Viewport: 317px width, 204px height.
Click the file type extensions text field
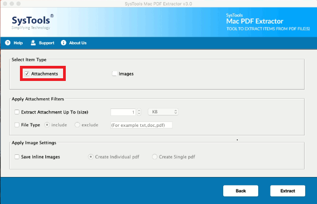click(x=141, y=125)
